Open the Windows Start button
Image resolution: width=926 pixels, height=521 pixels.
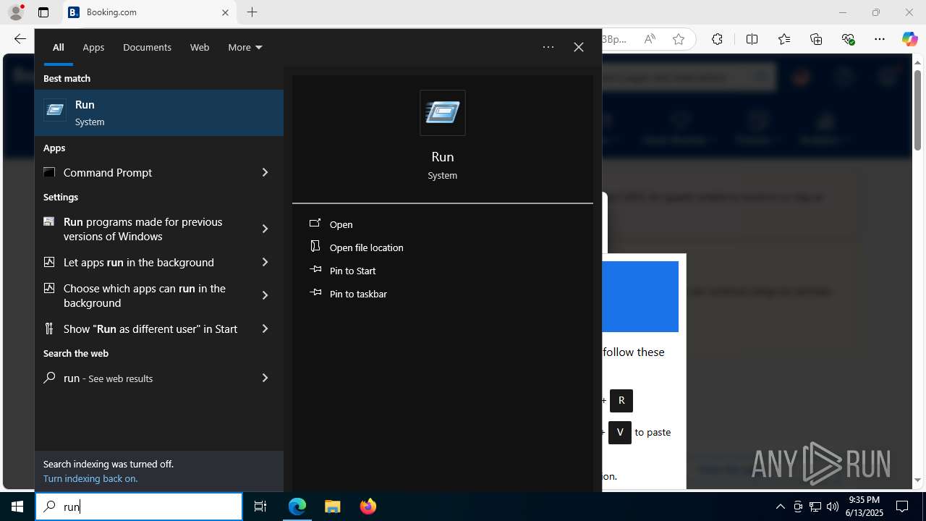point(17,507)
